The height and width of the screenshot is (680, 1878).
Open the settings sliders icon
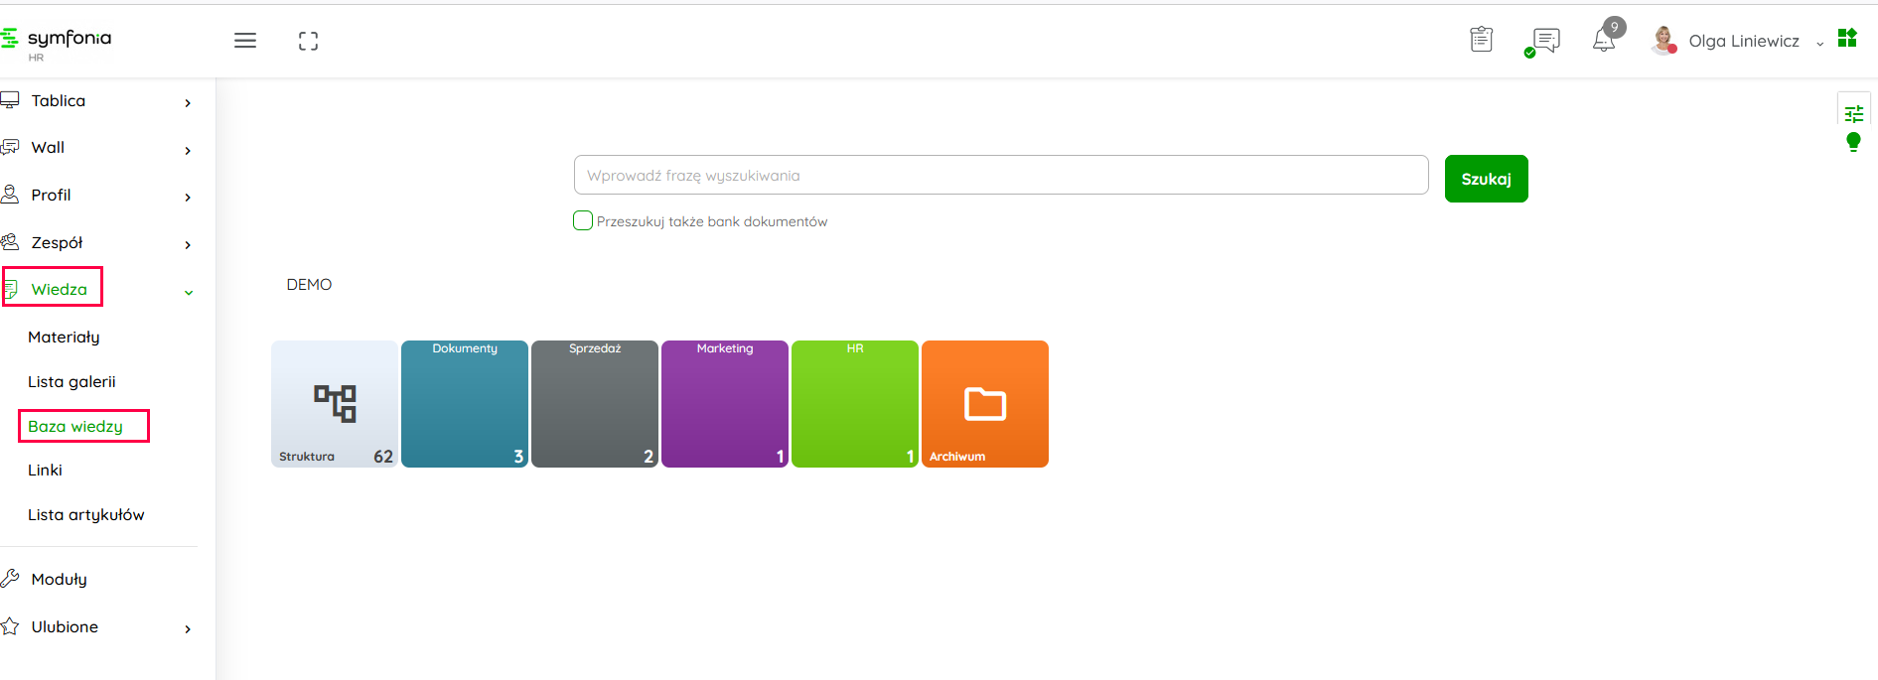pyautogui.click(x=1853, y=113)
